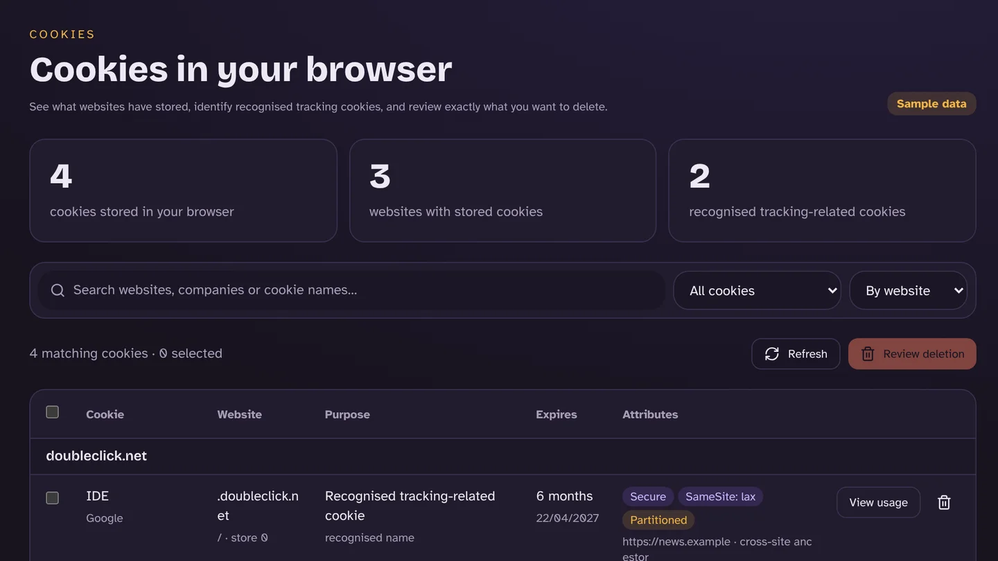Click the IDE cookie name
998x561 pixels.
point(97,496)
